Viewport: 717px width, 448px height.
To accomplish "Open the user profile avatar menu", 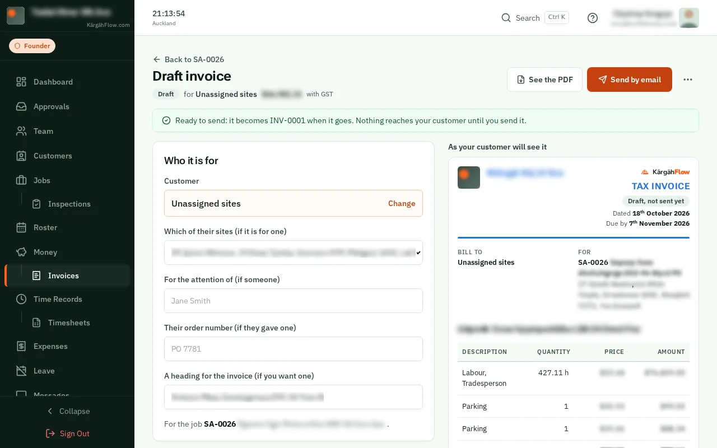I will (x=688, y=18).
